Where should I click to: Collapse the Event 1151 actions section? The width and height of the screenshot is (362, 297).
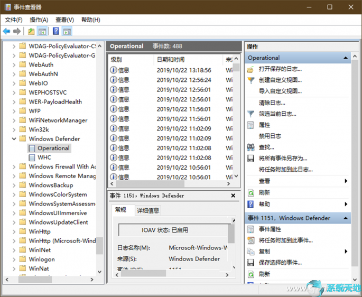346,218
